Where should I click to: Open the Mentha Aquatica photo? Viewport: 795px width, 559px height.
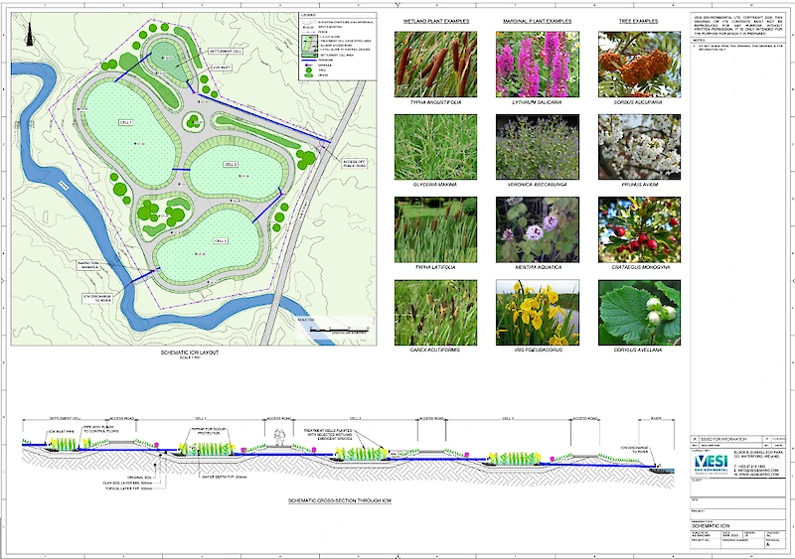[x=538, y=229]
